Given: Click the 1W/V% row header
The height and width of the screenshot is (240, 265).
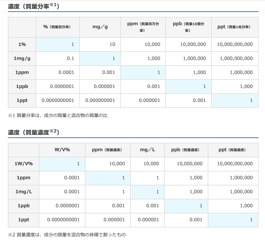Looking at the screenshot, I should (23, 164).
